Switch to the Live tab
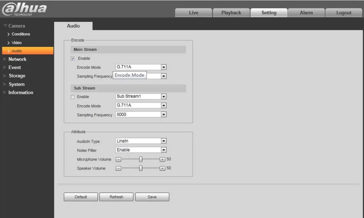The image size is (364, 218). [x=193, y=13]
